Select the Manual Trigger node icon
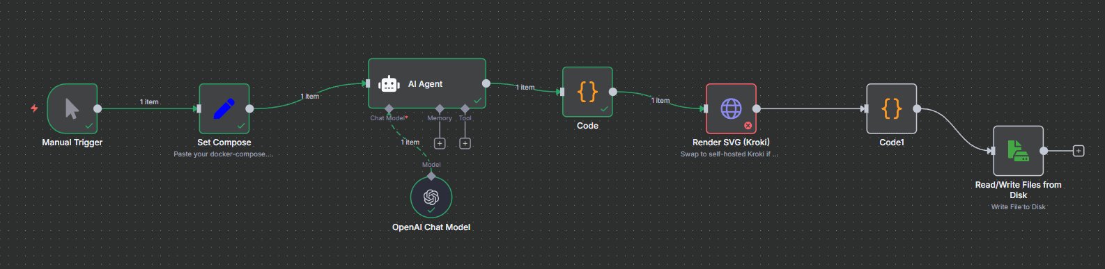This screenshot has width=1105, height=269. pos(72,108)
